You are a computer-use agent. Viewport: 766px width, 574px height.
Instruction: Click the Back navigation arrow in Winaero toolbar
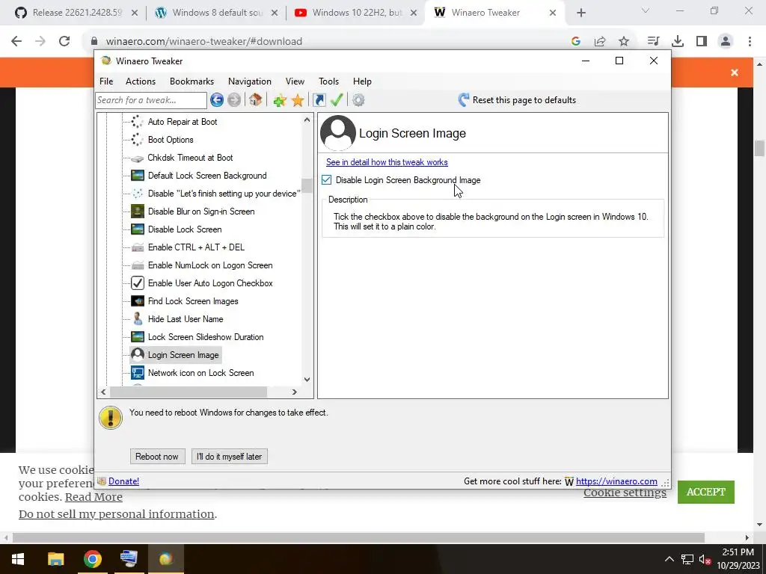click(217, 100)
